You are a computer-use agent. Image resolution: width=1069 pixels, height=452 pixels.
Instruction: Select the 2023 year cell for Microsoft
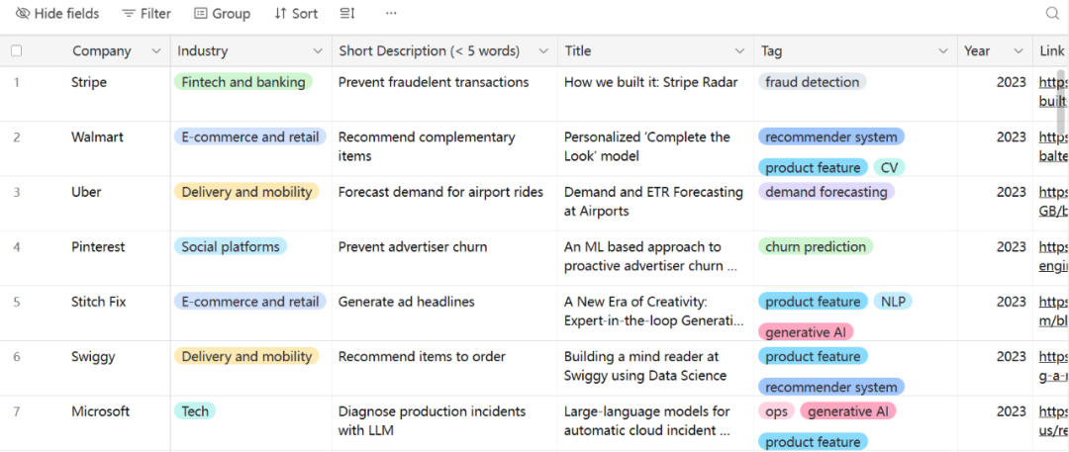(996, 423)
